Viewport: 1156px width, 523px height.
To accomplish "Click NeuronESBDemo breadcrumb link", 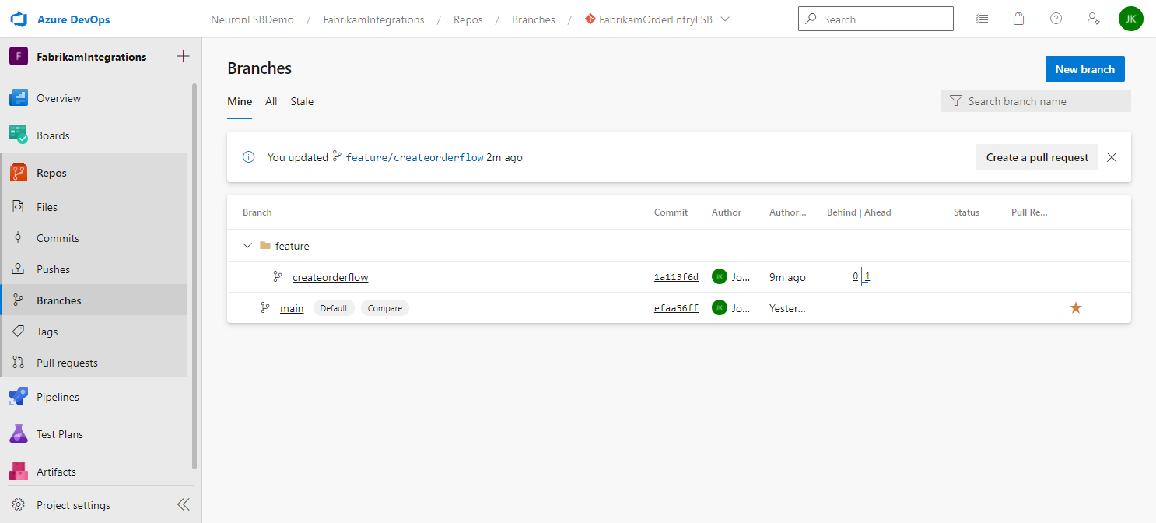I will click(x=253, y=19).
